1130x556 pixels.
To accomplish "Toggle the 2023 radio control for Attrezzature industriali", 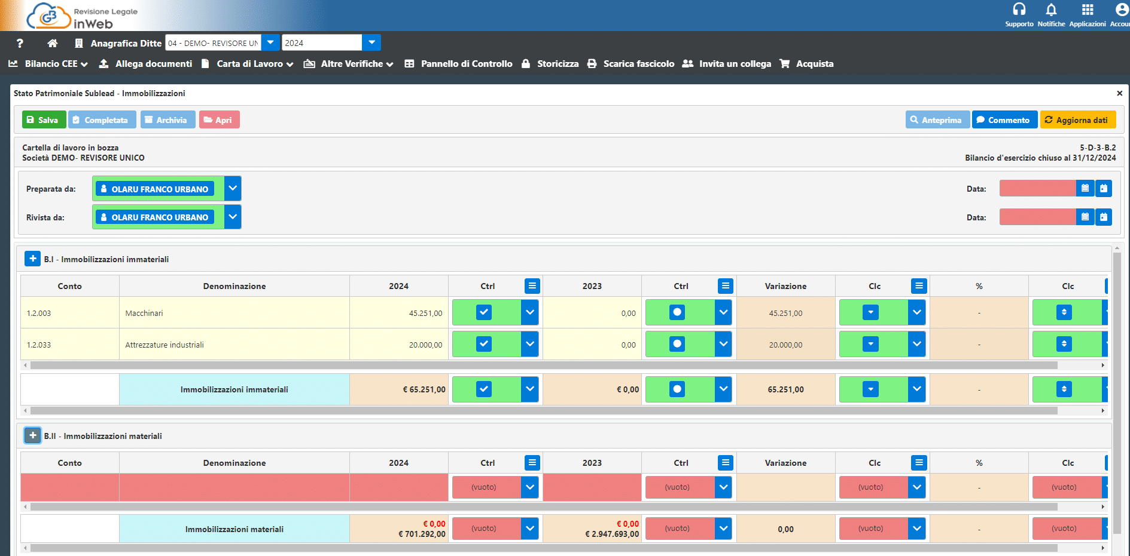I will click(x=677, y=344).
